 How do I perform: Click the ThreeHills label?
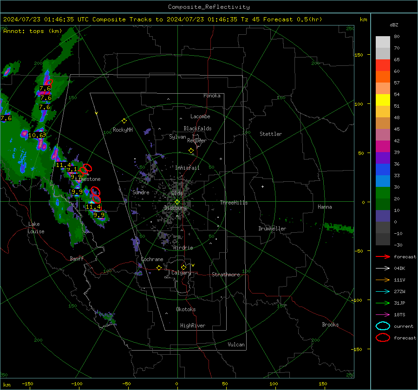234,203
